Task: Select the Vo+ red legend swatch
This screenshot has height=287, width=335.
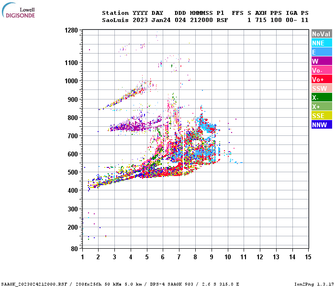Action: pyautogui.click(x=322, y=79)
